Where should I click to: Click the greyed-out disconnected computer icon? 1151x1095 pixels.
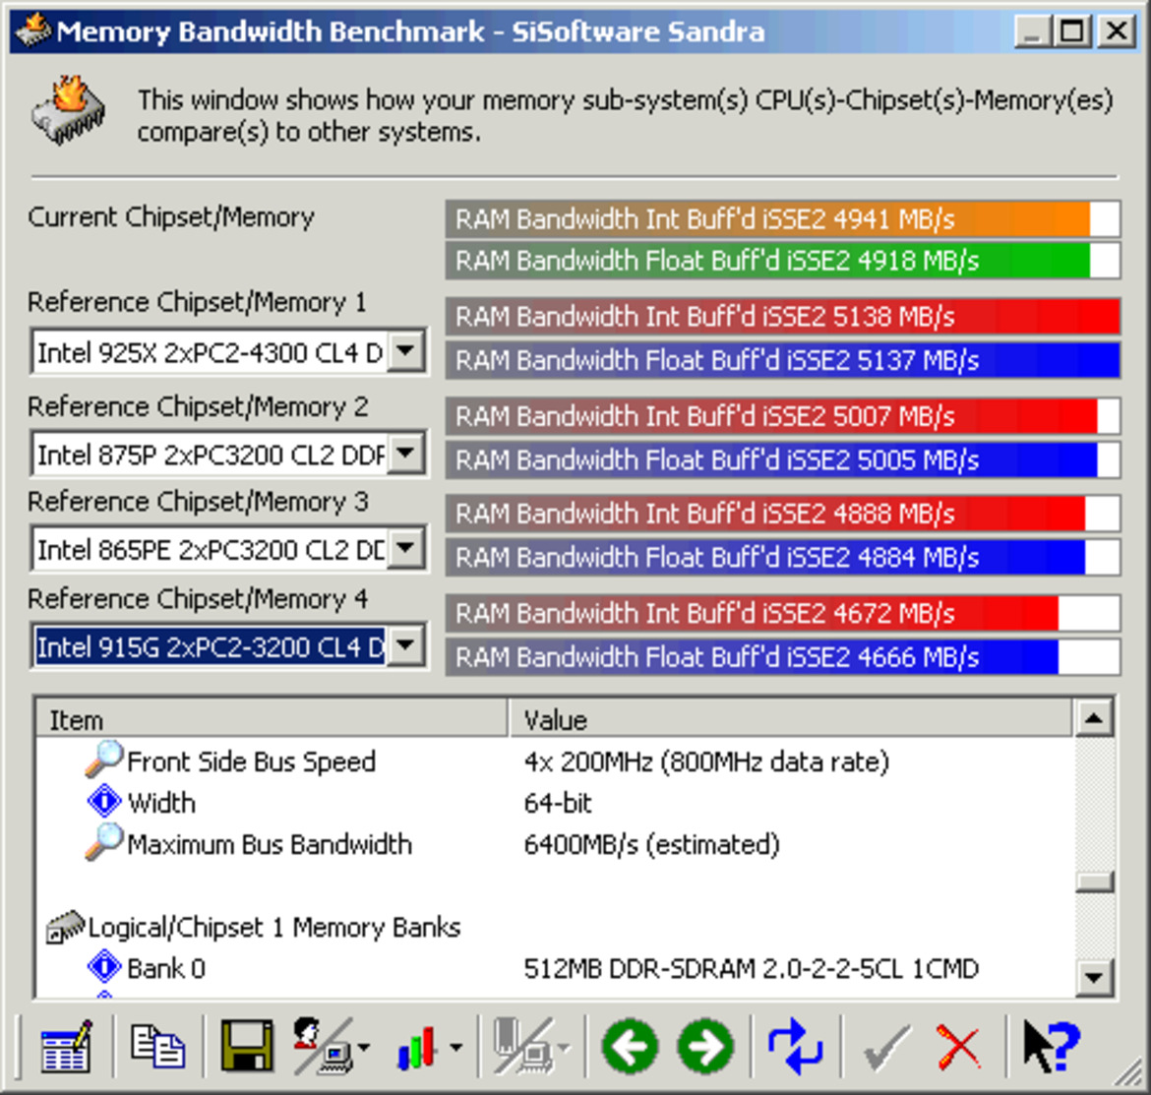click(524, 1047)
